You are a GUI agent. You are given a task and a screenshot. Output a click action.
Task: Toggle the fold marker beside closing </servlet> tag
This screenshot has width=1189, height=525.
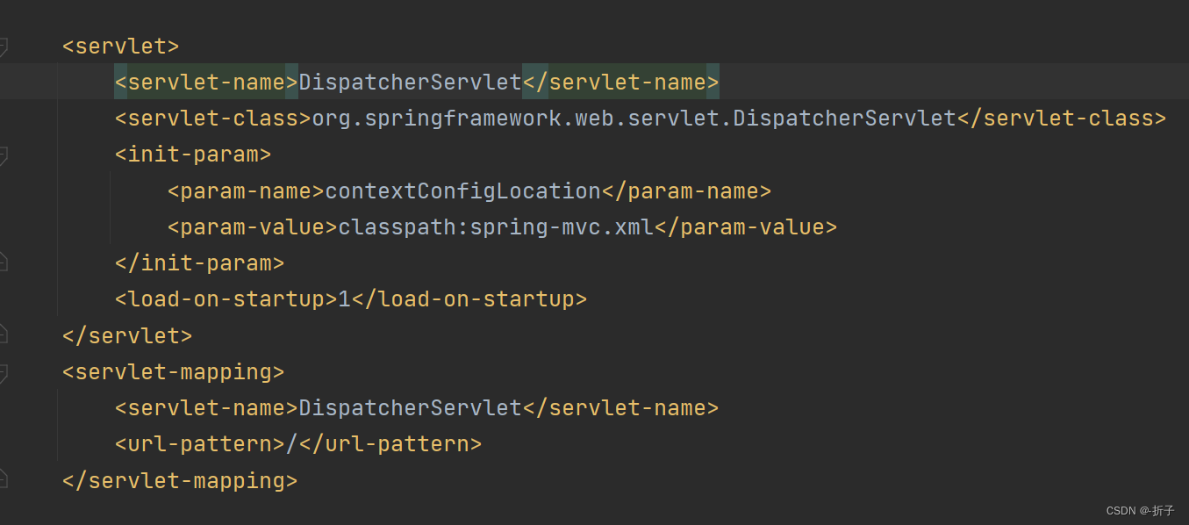point(4,334)
